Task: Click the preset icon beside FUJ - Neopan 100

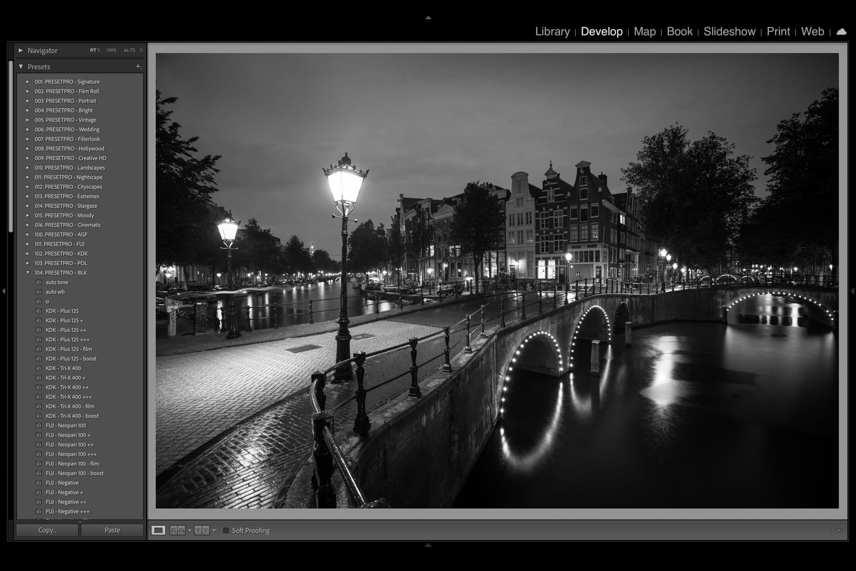Action: pos(39,426)
